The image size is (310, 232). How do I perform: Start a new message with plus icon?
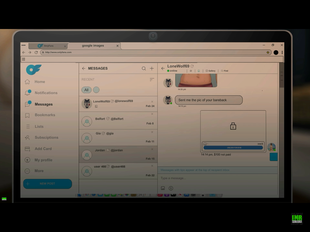[152, 69]
